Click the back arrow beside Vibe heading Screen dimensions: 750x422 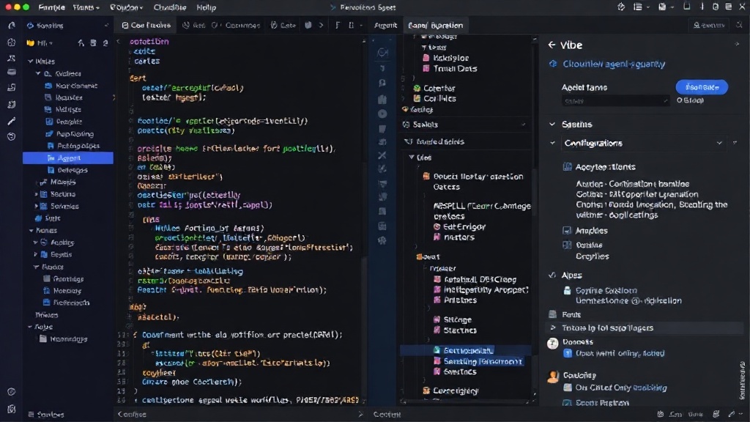pyautogui.click(x=552, y=45)
